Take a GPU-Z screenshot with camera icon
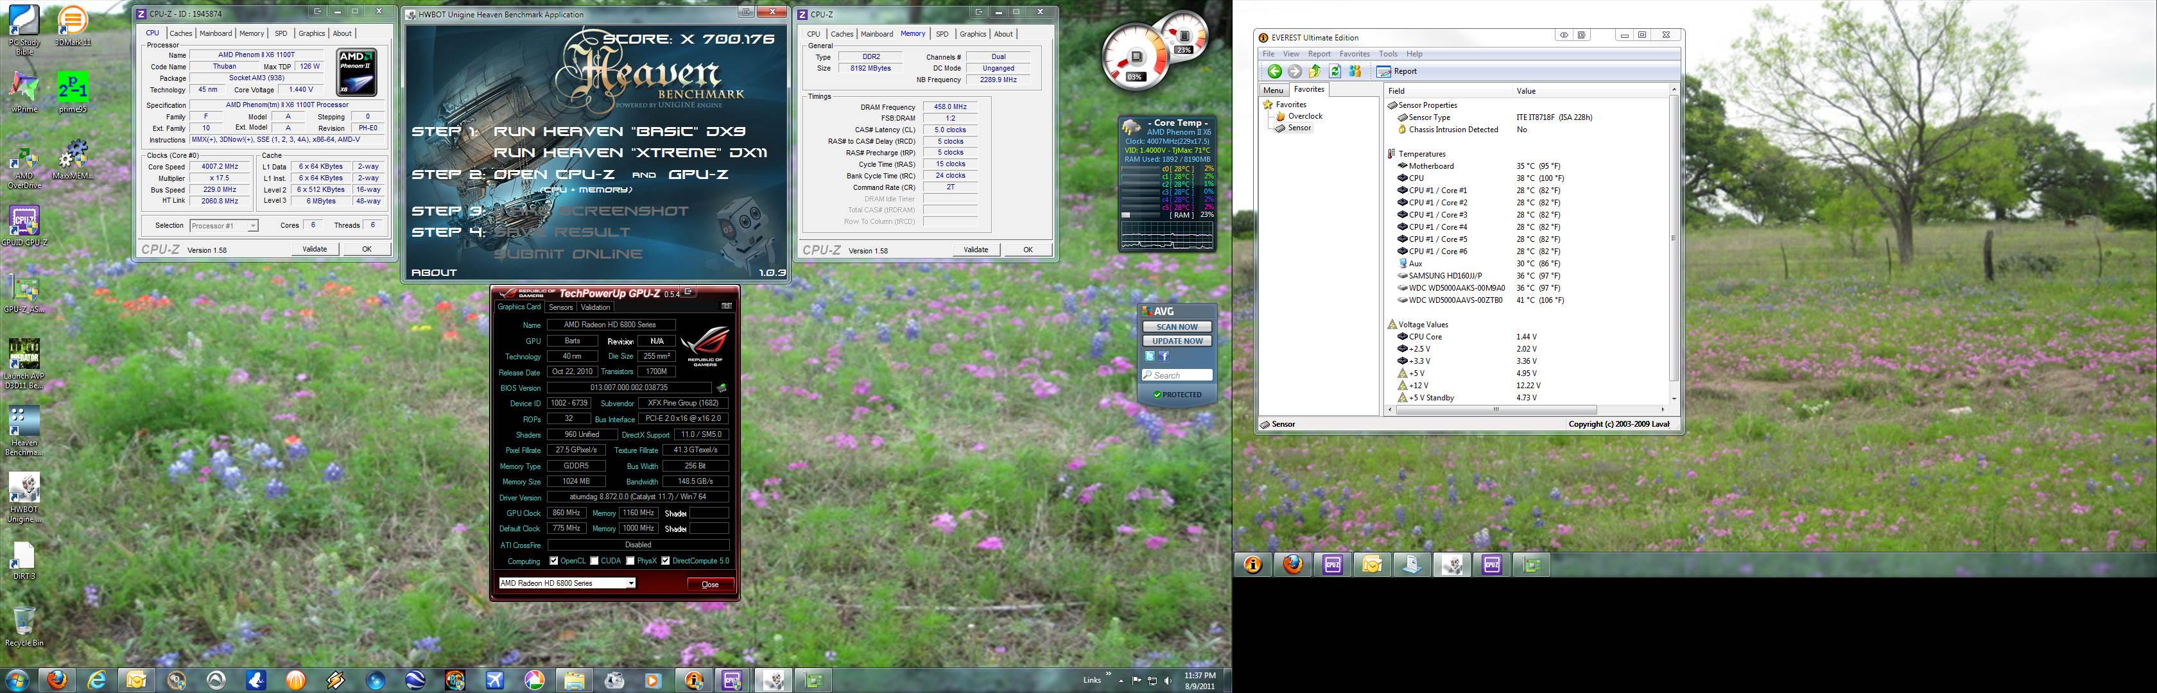 coord(726,306)
